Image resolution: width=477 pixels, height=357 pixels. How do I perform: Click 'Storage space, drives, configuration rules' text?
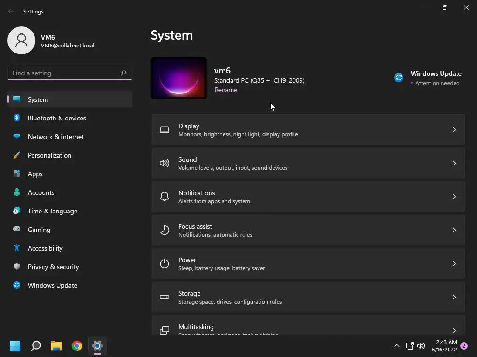coord(230,301)
